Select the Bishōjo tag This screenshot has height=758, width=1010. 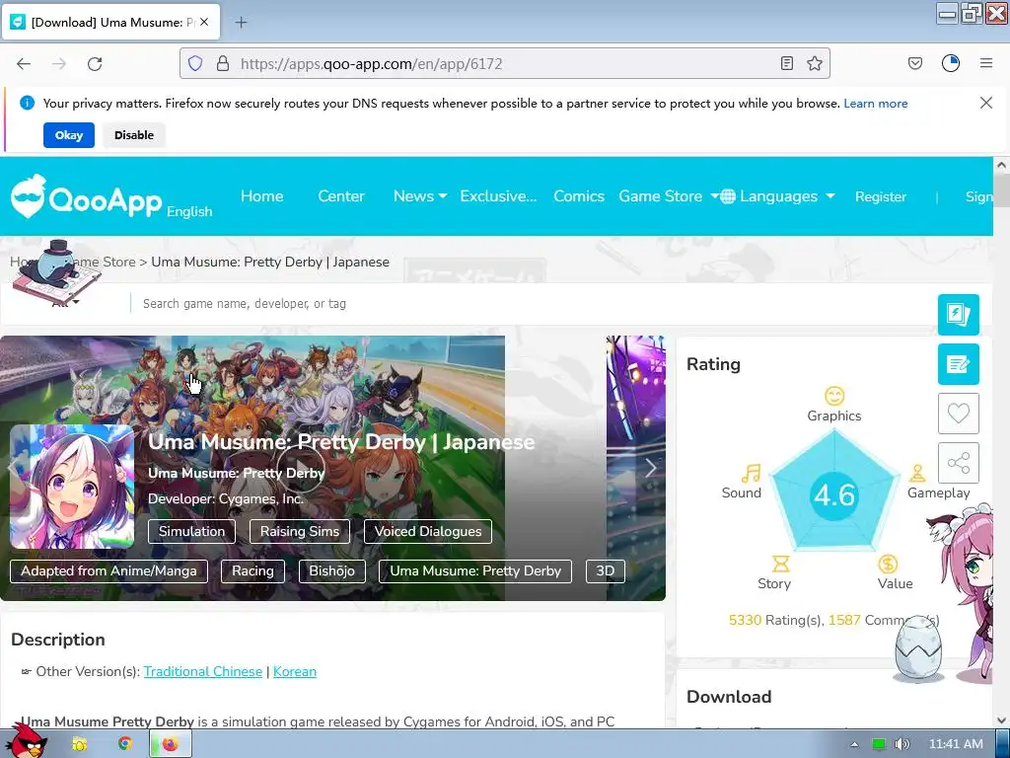[x=331, y=571]
